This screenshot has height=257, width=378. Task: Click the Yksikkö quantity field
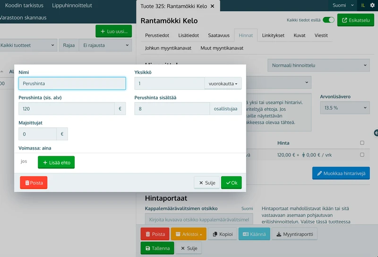coord(170,84)
